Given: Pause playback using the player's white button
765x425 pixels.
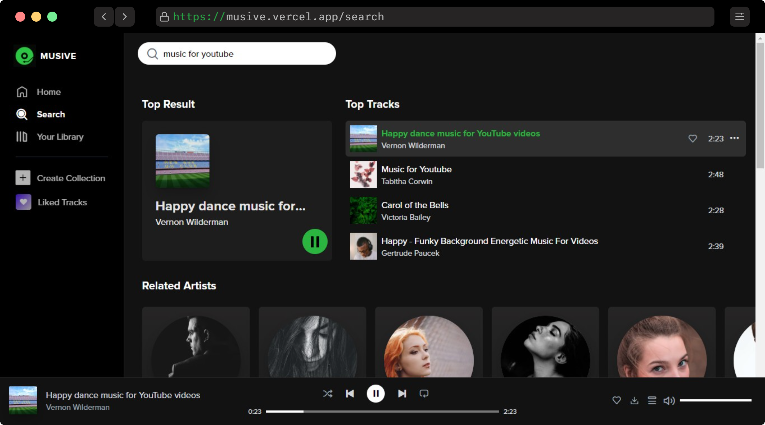Looking at the screenshot, I should (376, 394).
